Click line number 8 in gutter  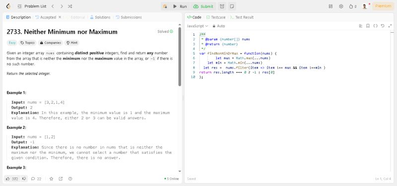pos(194,67)
